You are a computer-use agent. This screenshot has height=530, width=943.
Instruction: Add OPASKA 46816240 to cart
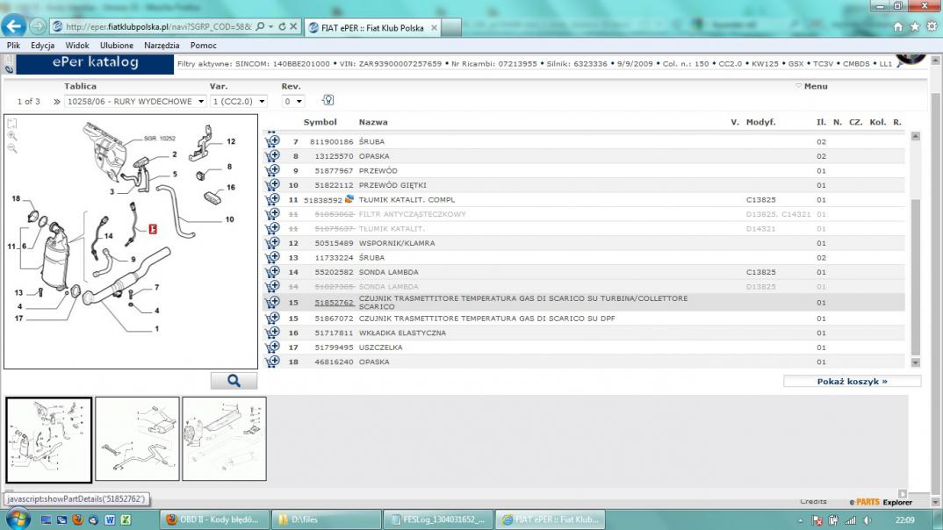coord(272,362)
